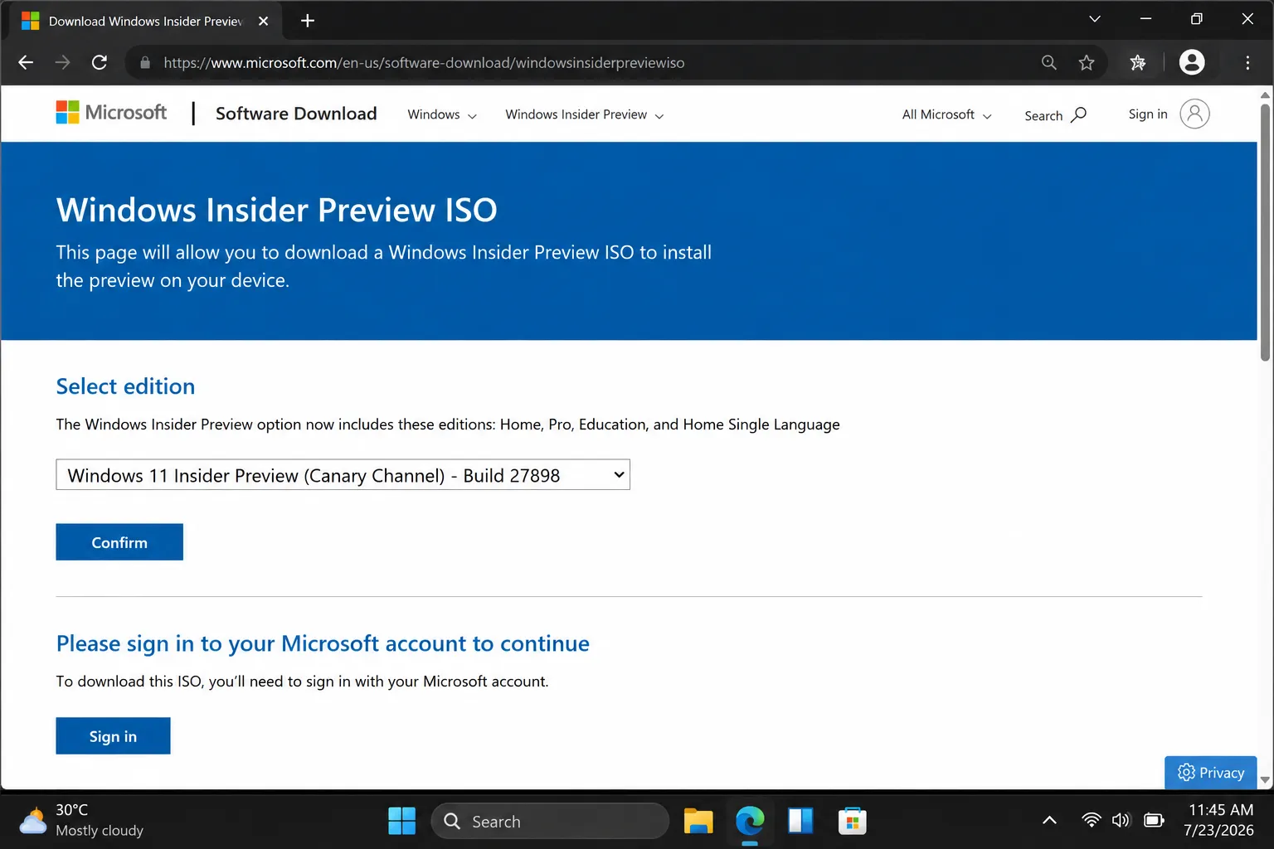
Task: Bookmark this page with the star
Action: [1087, 62]
